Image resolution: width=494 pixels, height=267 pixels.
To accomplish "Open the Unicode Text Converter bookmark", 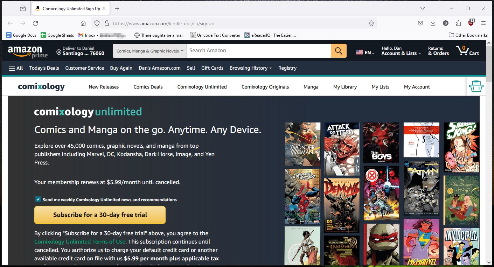I will tap(215, 35).
